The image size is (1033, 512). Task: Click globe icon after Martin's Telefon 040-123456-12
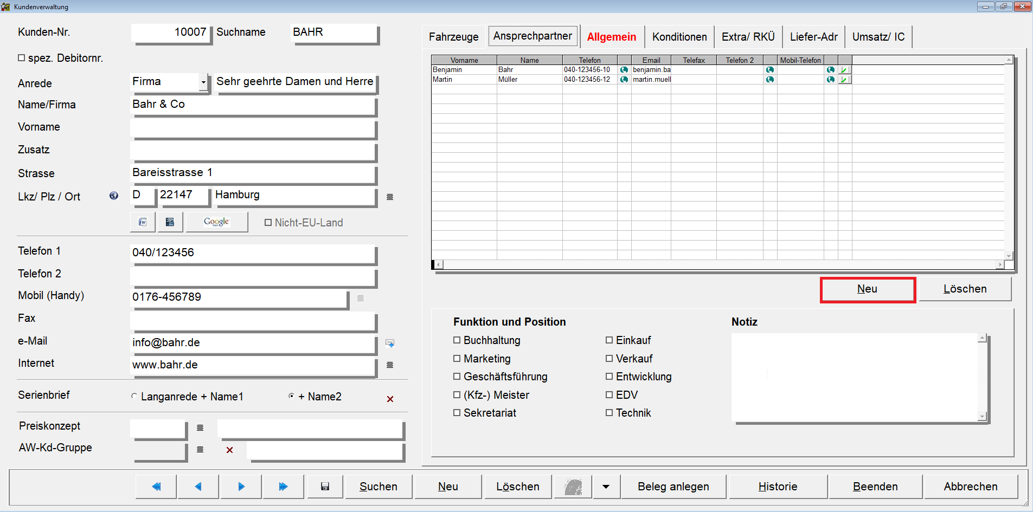624,80
